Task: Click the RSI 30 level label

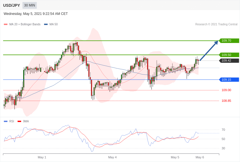Action: click(223, 148)
